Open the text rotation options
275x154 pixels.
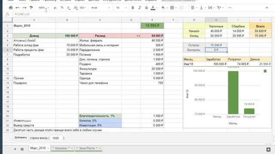tap(219, 8)
